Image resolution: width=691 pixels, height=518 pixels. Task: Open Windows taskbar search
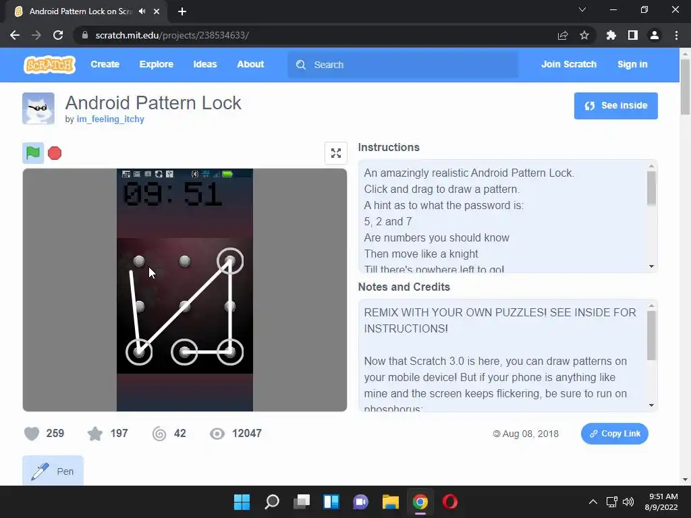tap(272, 502)
